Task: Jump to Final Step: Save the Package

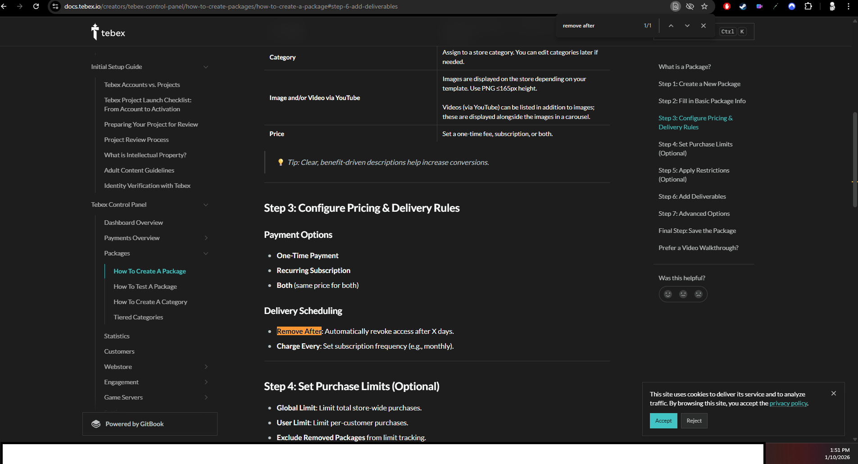Action: 697,231
